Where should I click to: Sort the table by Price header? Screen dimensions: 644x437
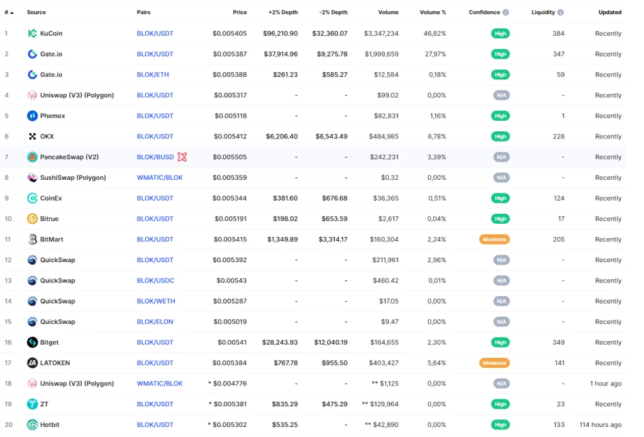[x=240, y=13]
